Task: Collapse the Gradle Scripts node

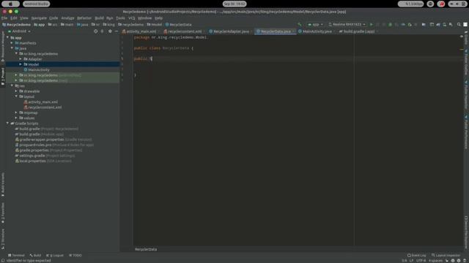Action: (8, 123)
